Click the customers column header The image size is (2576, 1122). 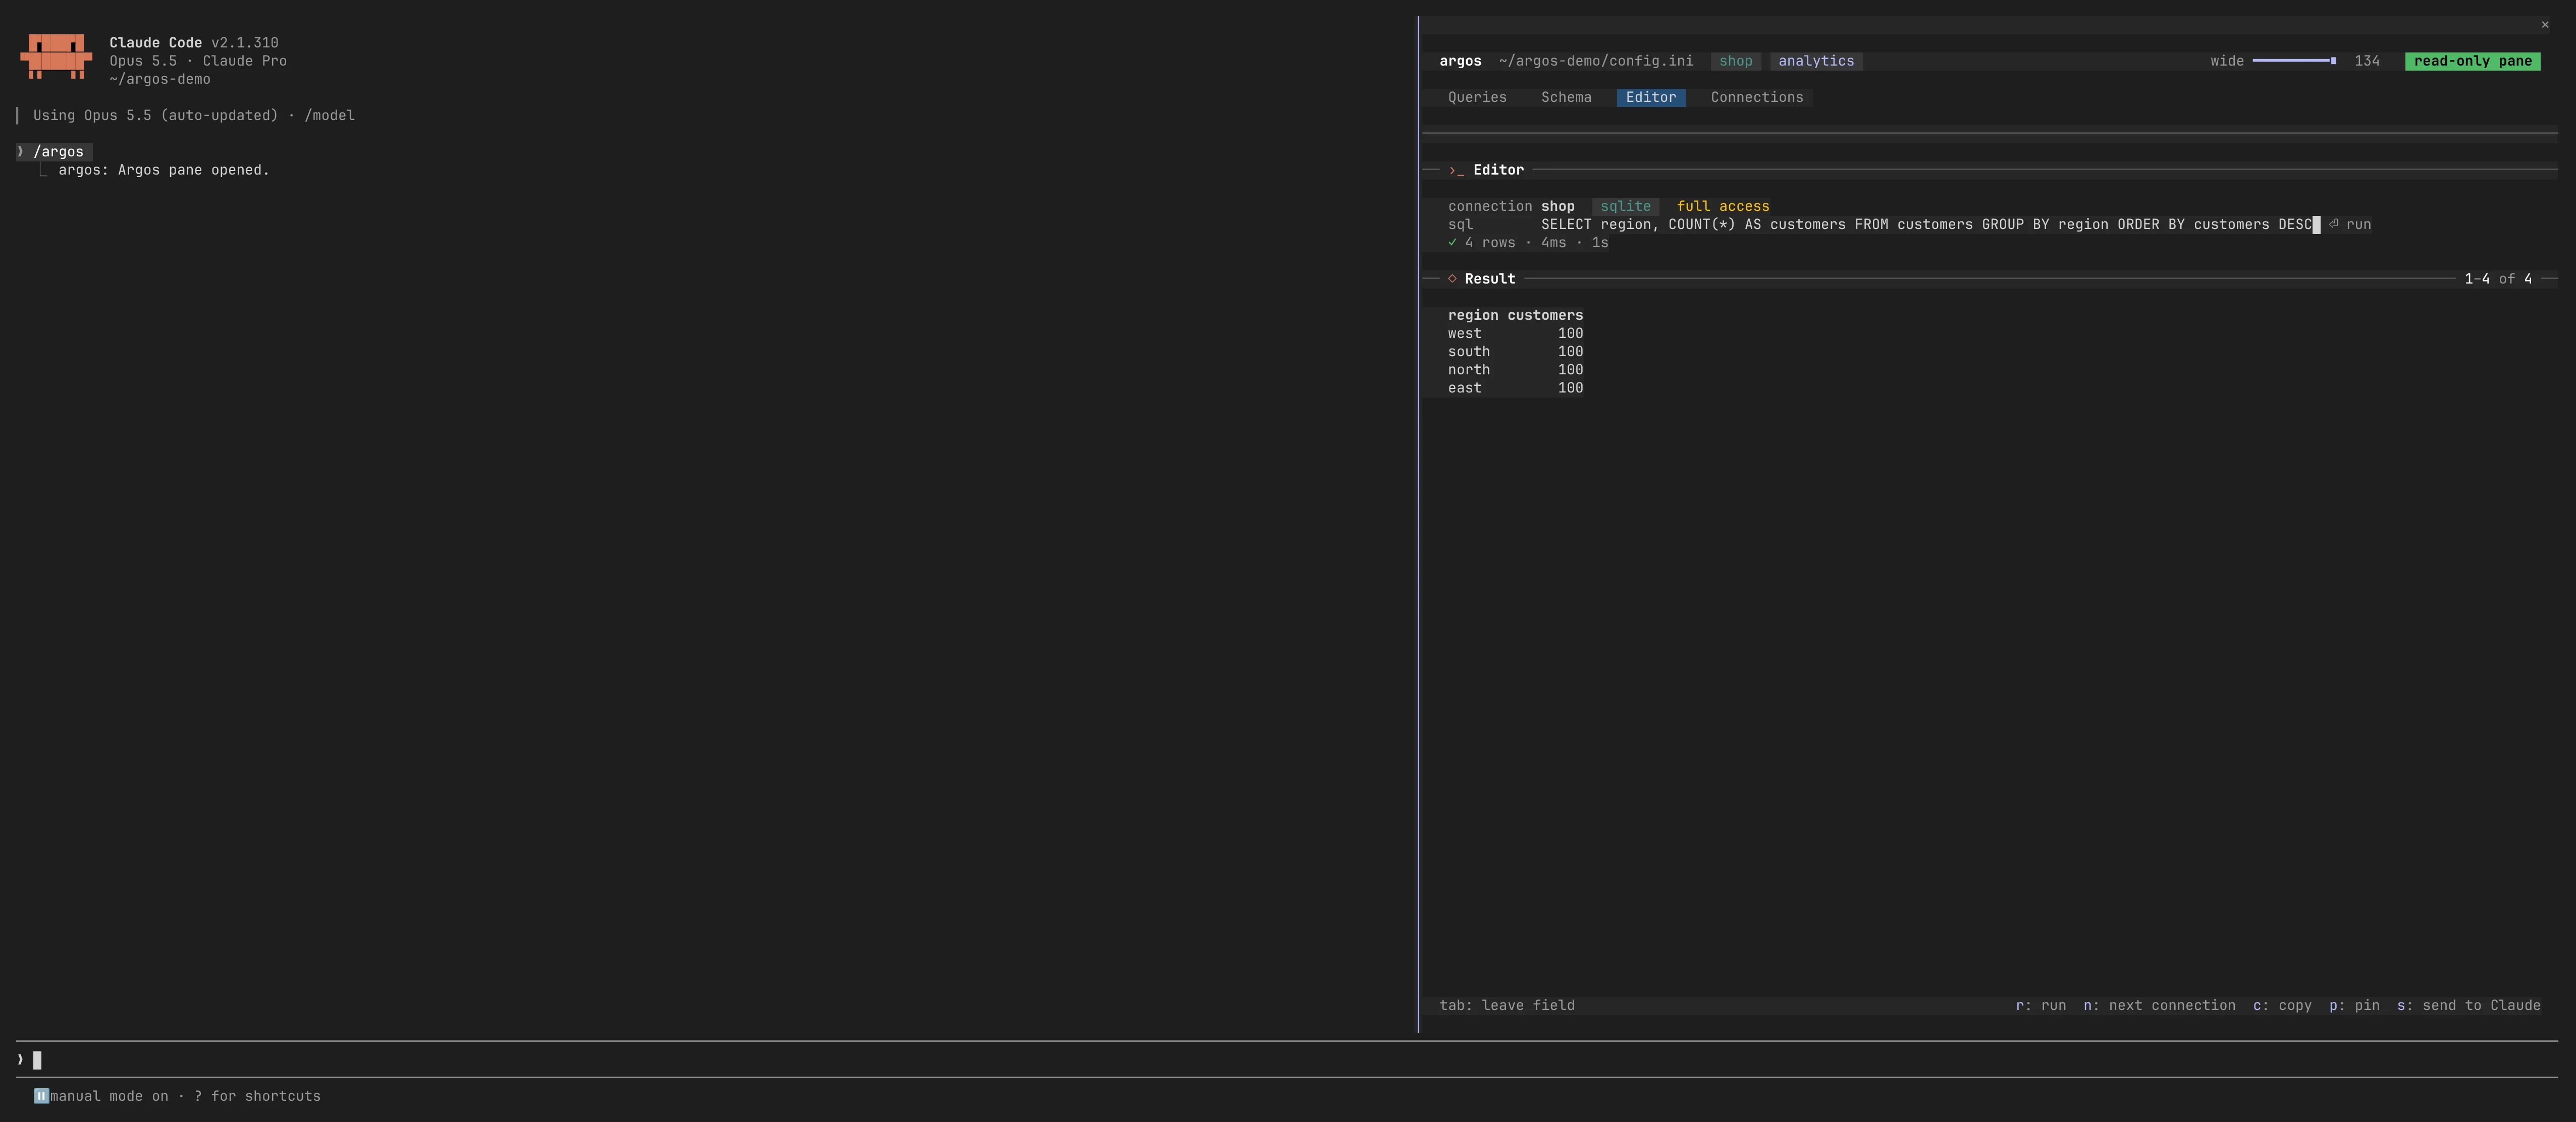pyautogui.click(x=1545, y=316)
